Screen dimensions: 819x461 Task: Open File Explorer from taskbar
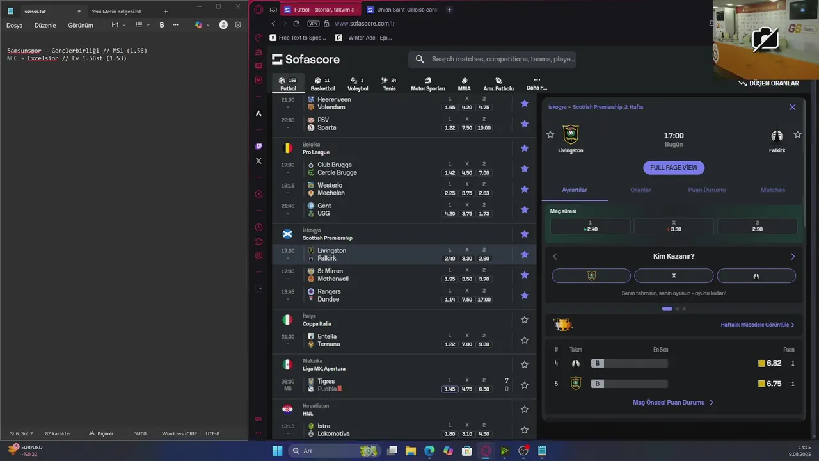[x=411, y=451]
